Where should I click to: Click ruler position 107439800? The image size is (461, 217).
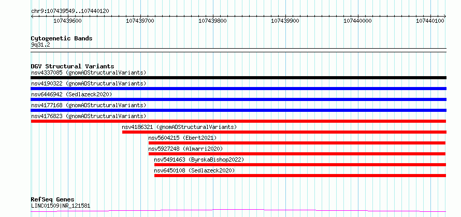tap(212, 21)
